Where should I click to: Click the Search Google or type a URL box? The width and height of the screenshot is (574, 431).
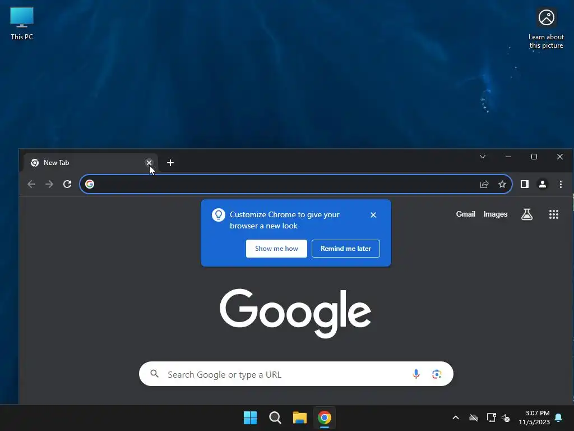coord(296,374)
